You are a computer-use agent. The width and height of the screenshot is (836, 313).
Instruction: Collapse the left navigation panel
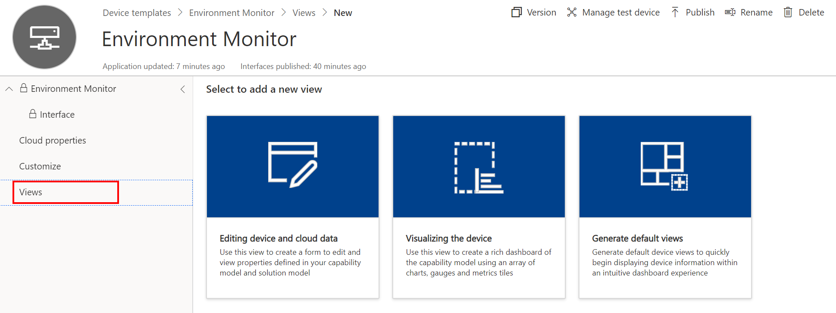tap(182, 89)
